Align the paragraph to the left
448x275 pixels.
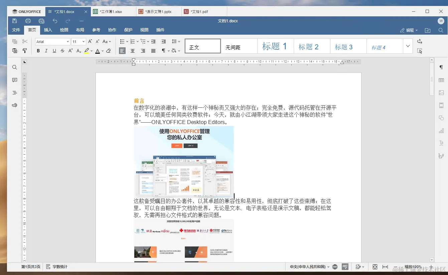(122, 51)
